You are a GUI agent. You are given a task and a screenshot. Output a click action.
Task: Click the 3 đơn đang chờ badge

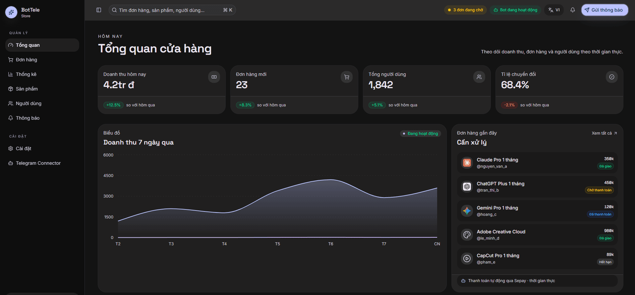(x=465, y=10)
